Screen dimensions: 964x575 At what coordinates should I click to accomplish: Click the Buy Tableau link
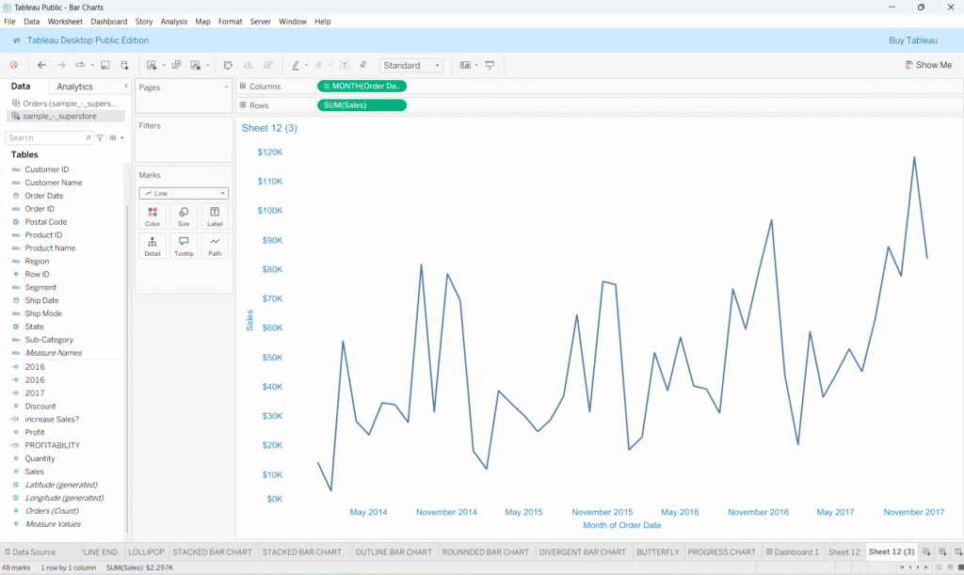(912, 40)
